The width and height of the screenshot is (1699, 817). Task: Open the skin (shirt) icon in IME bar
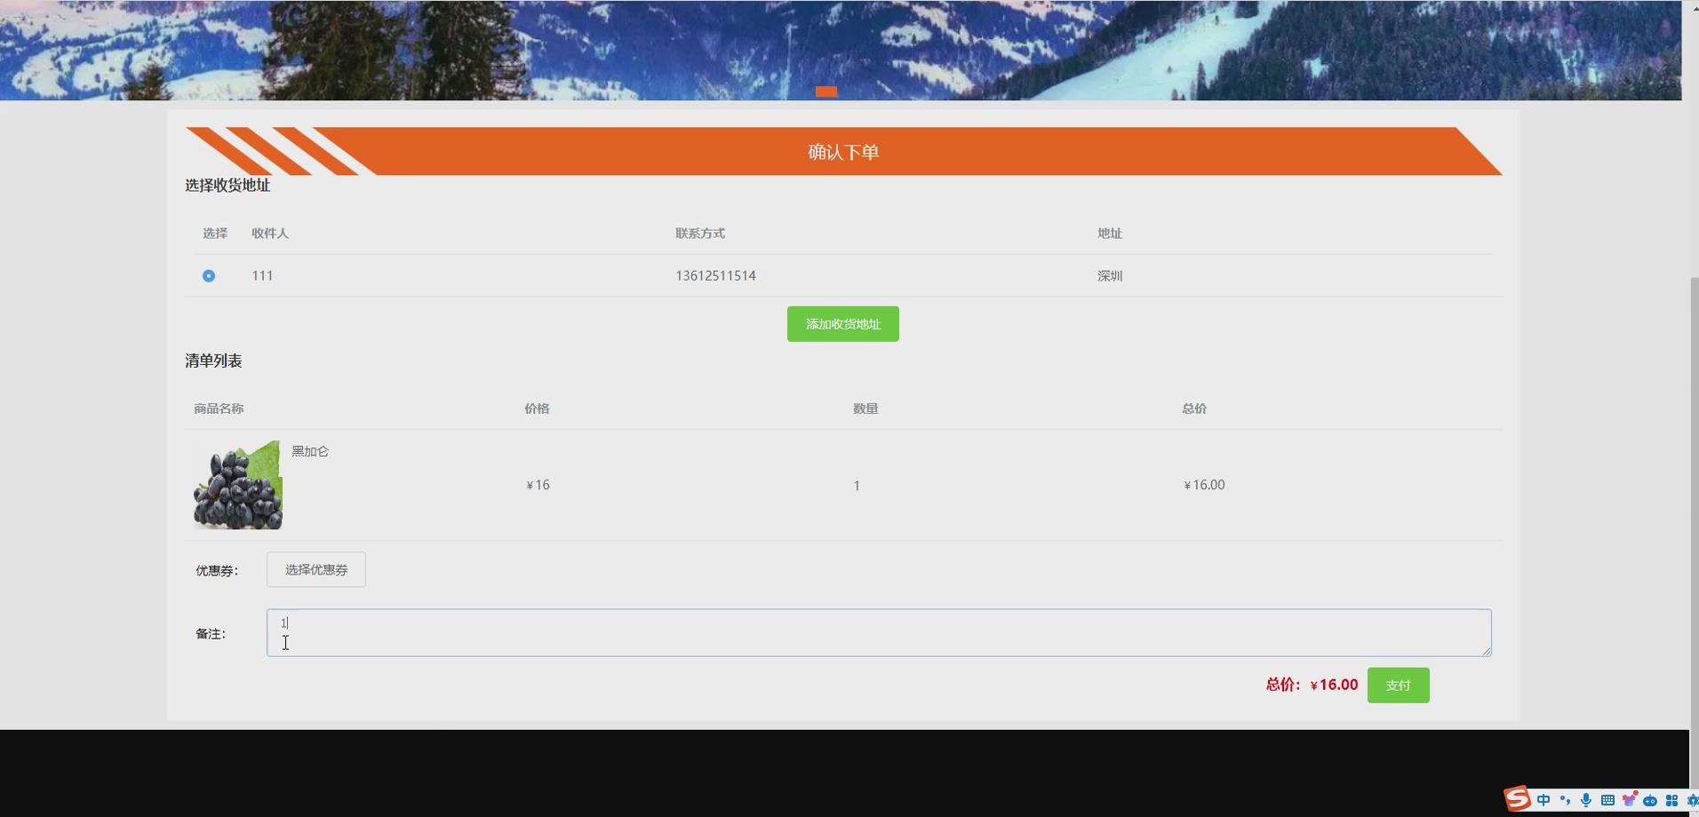pos(1629,800)
